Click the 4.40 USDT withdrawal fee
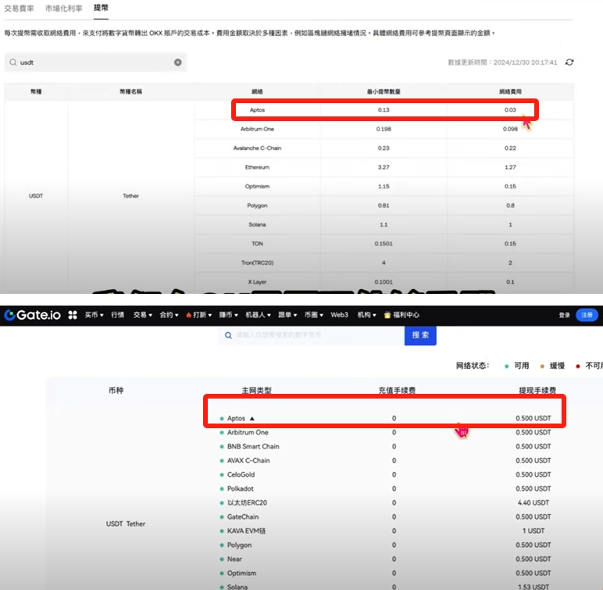The width and height of the screenshot is (603, 590). tap(533, 502)
